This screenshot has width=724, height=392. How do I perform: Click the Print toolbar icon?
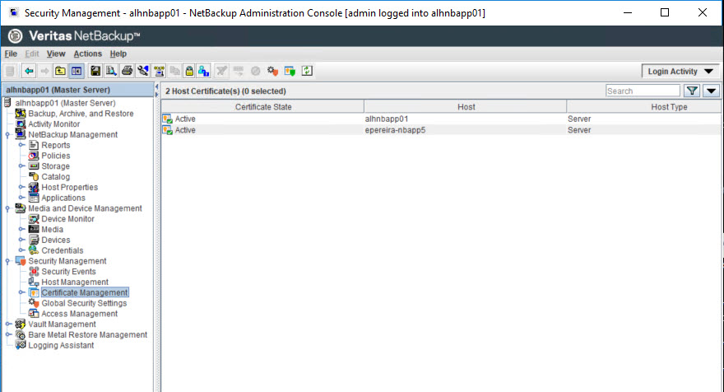pyautogui.click(x=127, y=71)
